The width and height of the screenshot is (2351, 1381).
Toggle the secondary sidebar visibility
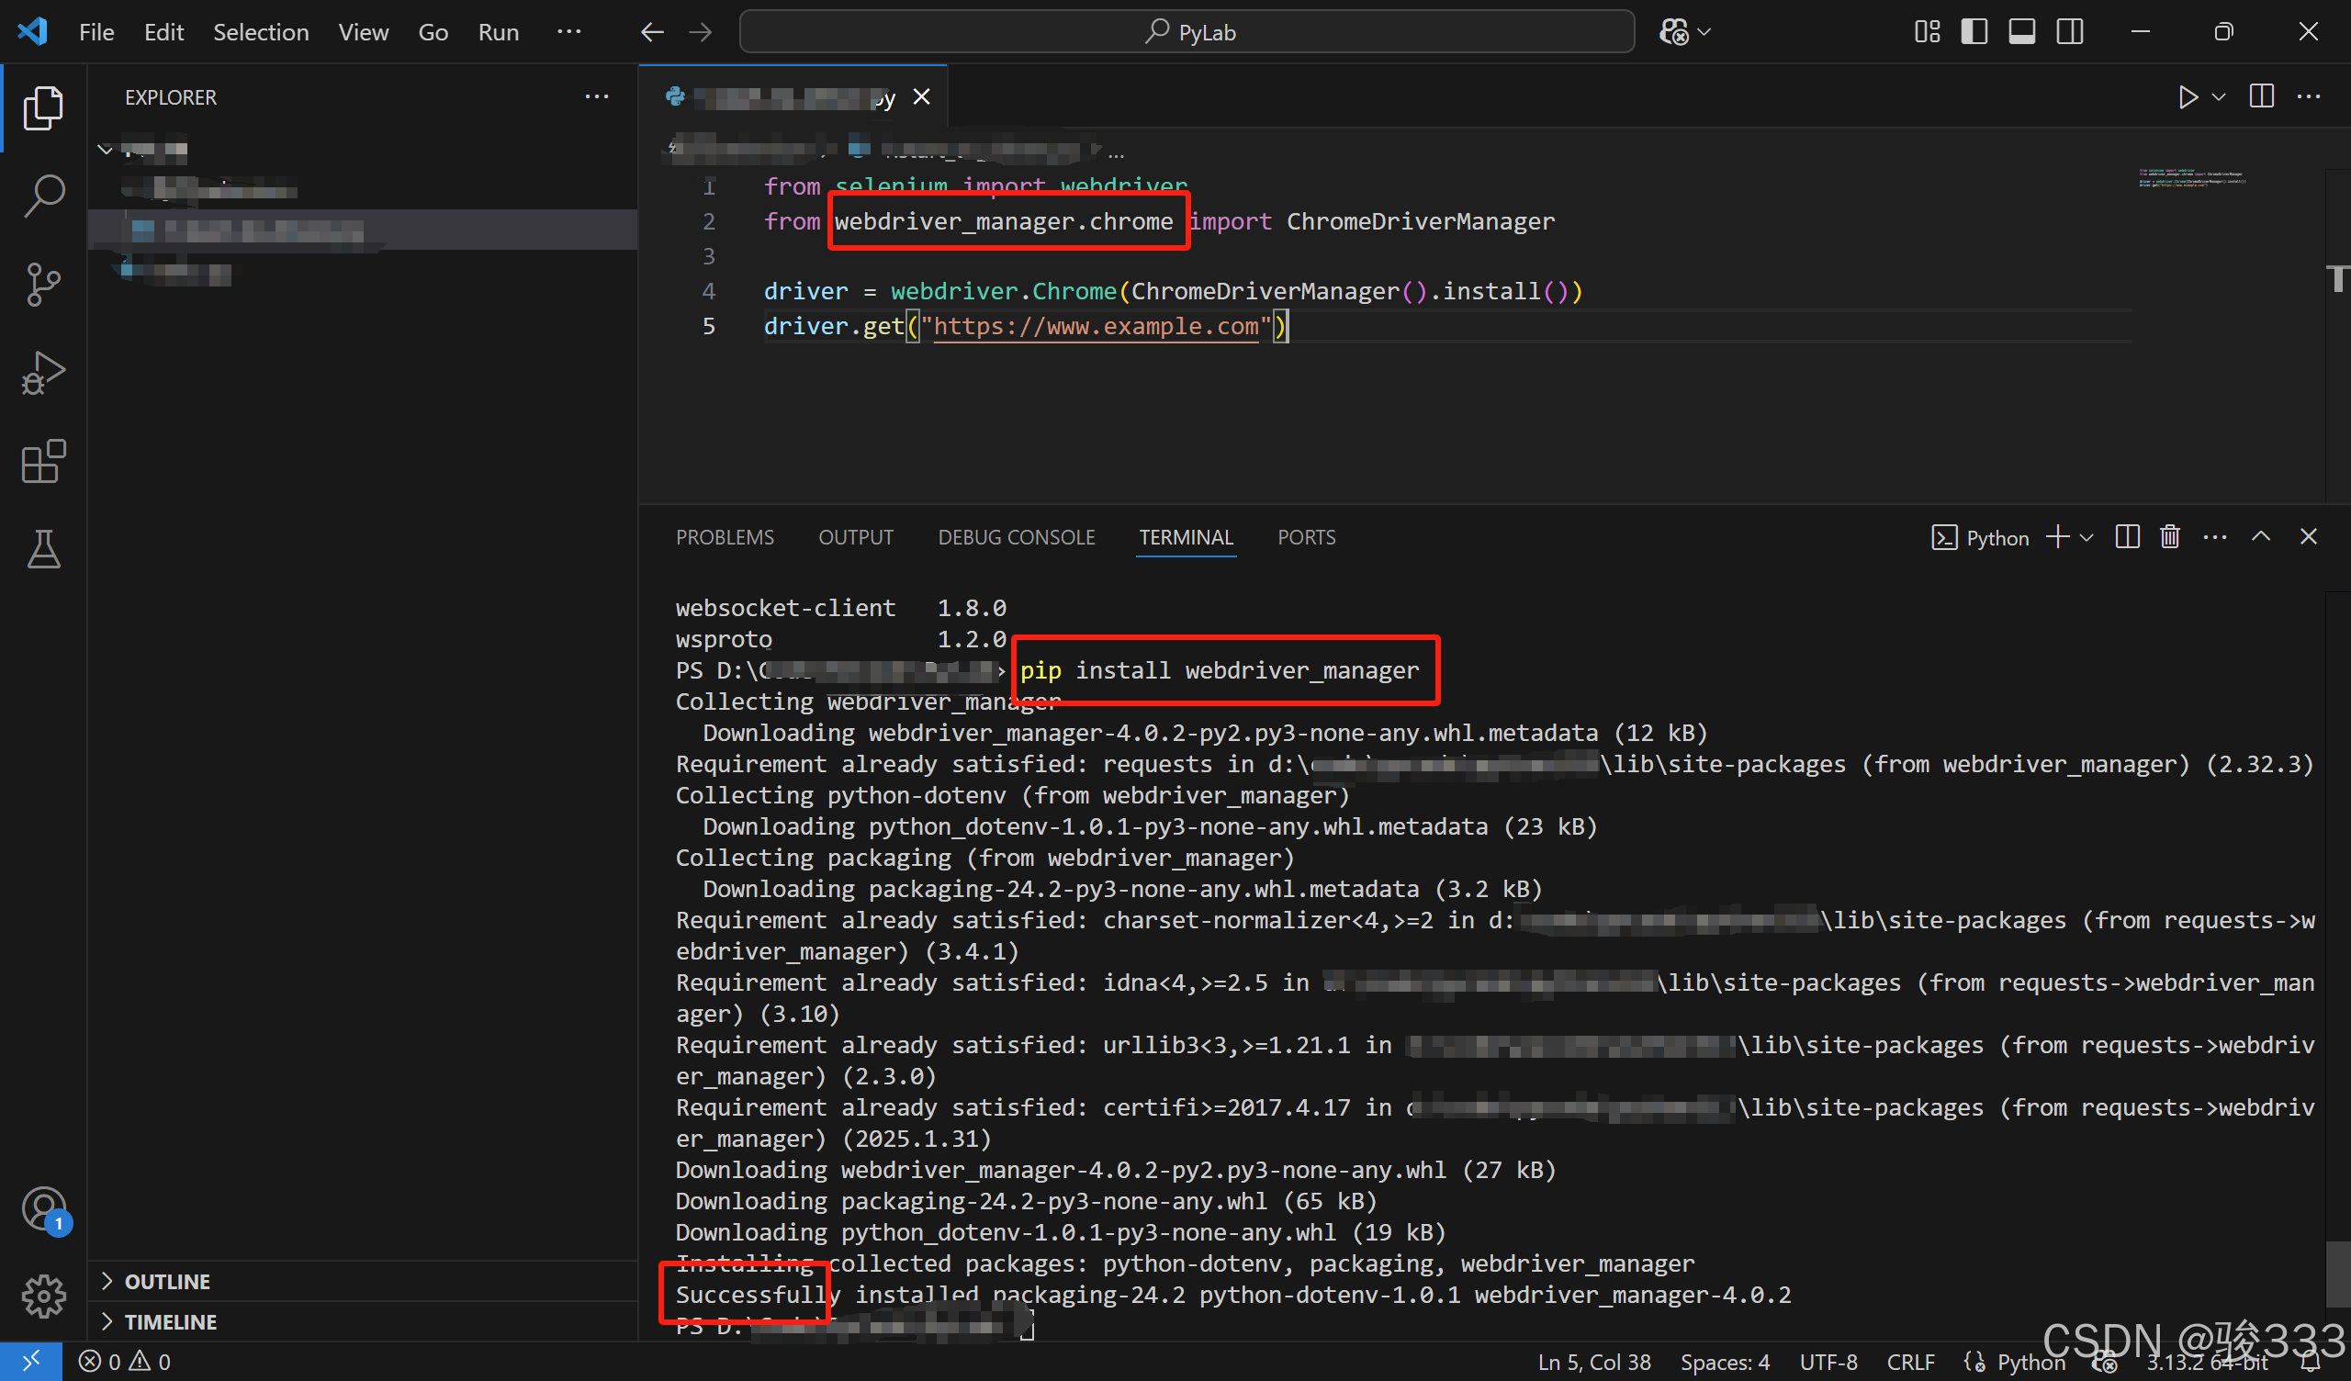click(x=2069, y=31)
